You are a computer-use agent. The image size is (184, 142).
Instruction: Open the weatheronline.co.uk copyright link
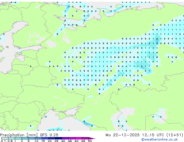coord(160,139)
